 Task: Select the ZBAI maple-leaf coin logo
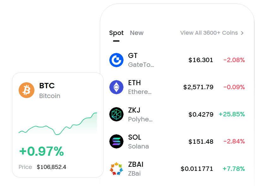tap(117, 168)
